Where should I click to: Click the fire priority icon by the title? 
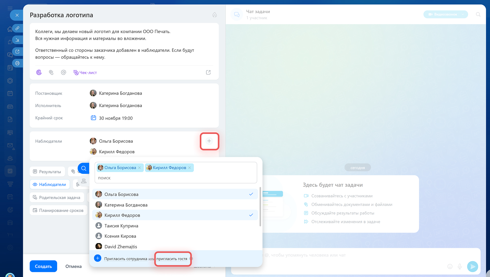pos(215,15)
